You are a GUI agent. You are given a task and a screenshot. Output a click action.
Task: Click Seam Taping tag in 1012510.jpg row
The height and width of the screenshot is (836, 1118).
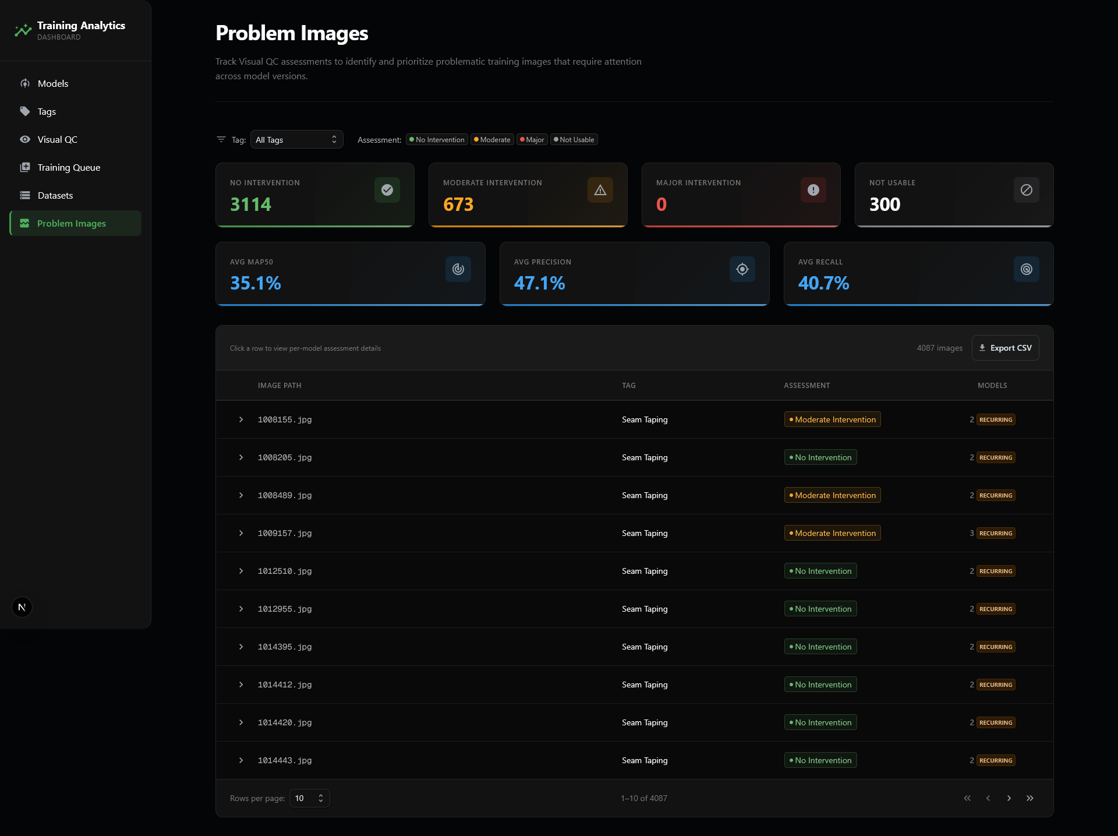[645, 571]
